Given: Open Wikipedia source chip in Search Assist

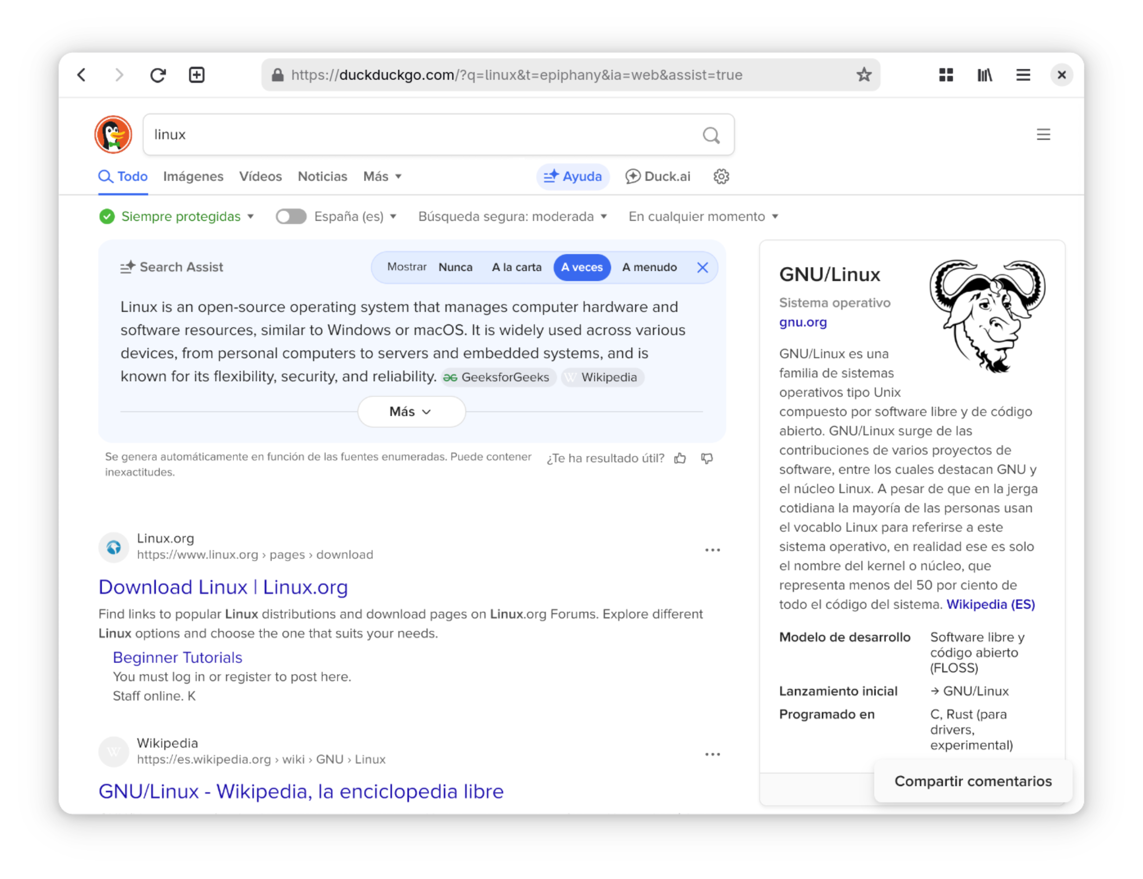Looking at the screenshot, I should pos(602,377).
